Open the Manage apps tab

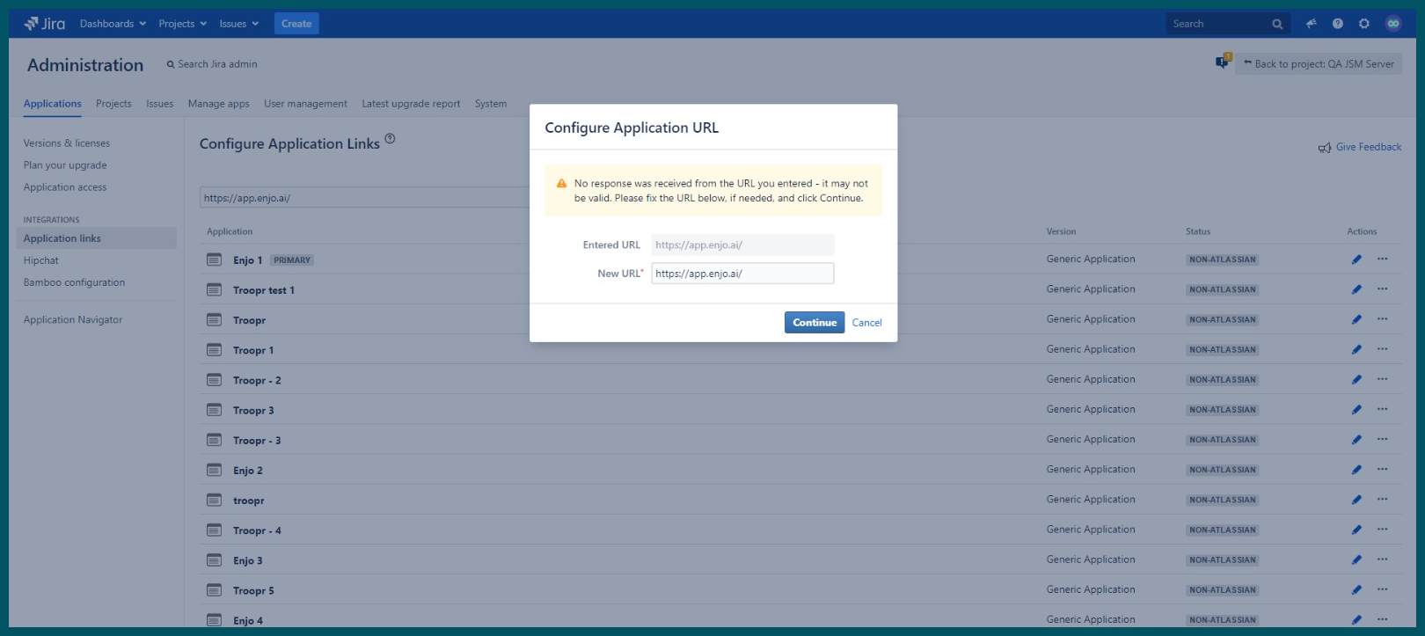219,104
